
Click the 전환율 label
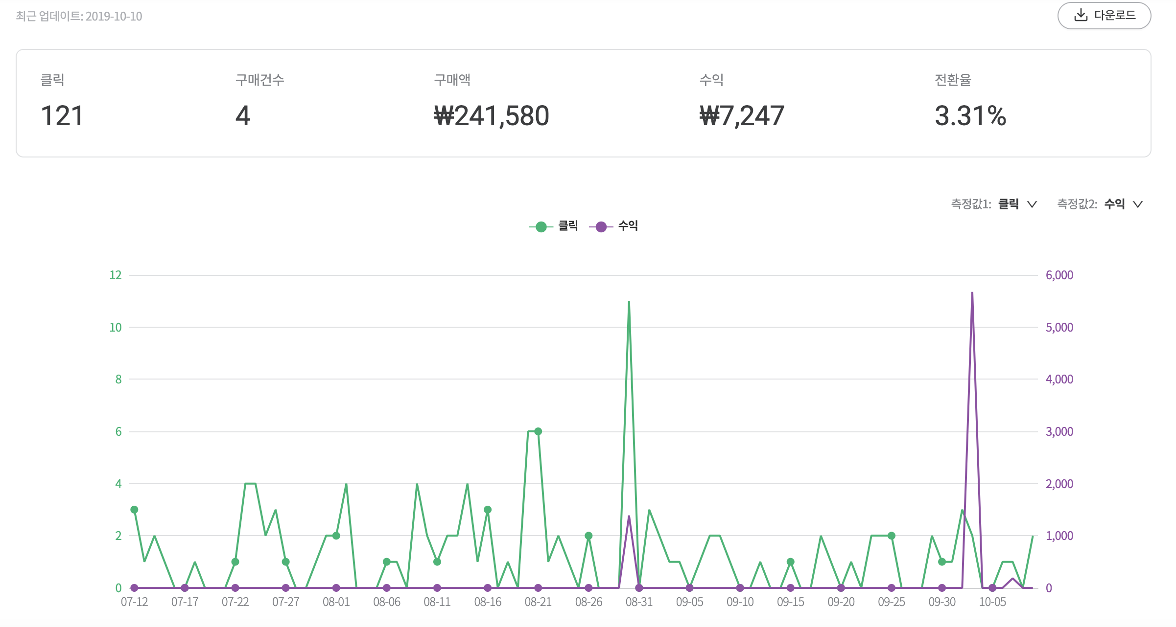(953, 79)
